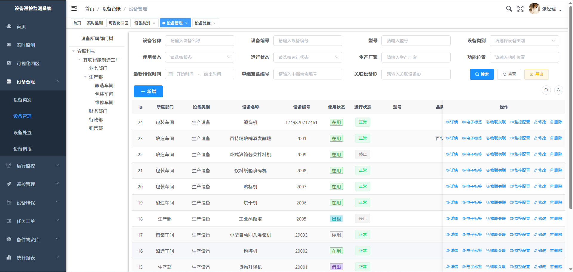Image resolution: width=573 pixels, height=272 pixels.
Task: Click the blue 新增 button
Action: point(148,91)
